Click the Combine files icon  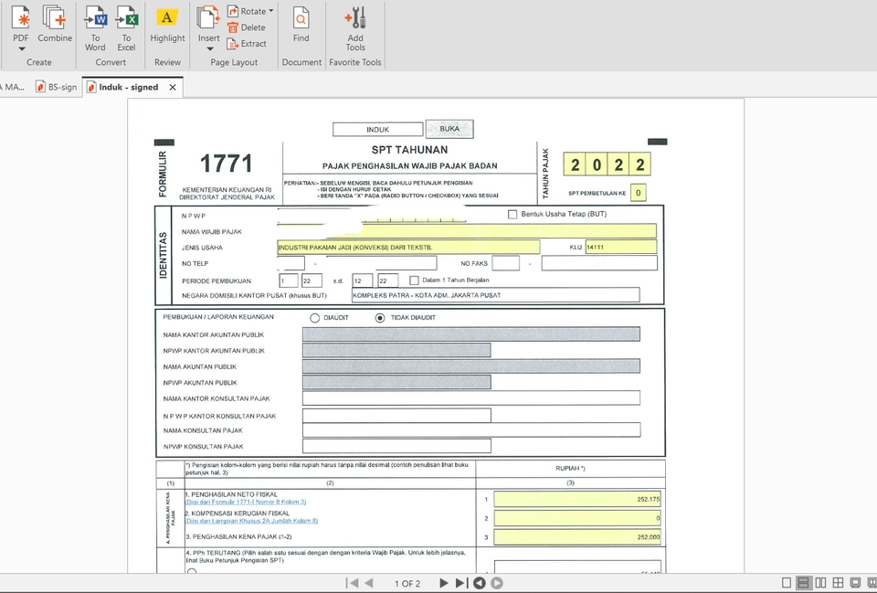point(55,18)
